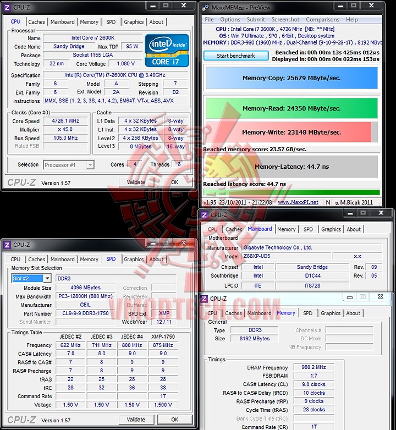396x430 pixels.
Task: Open About tab in CPU window
Action: coord(156,22)
